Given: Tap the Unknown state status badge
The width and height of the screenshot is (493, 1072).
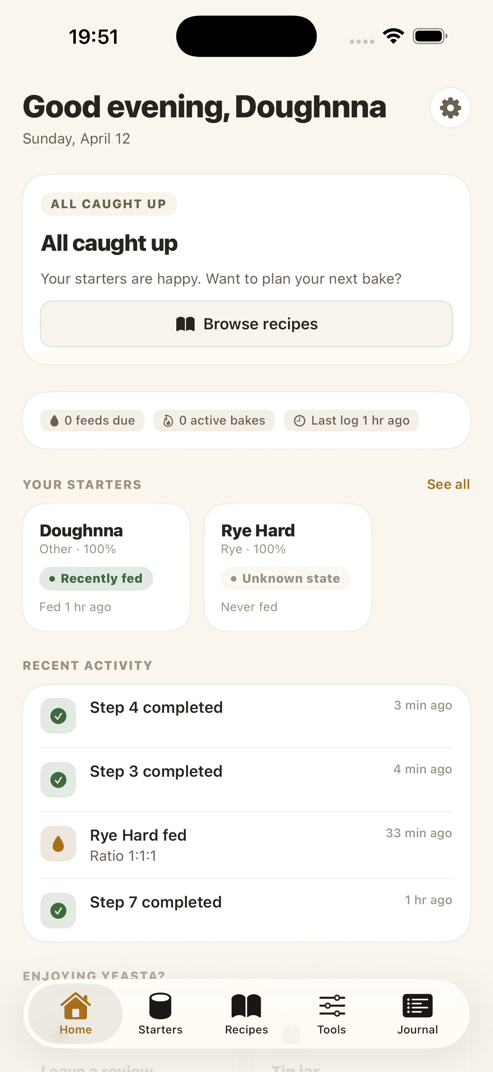Looking at the screenshot, I should coord(286,579).
